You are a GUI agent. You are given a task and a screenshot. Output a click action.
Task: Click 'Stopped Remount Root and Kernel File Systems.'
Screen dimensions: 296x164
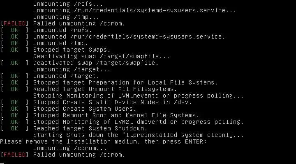[116, 115]
